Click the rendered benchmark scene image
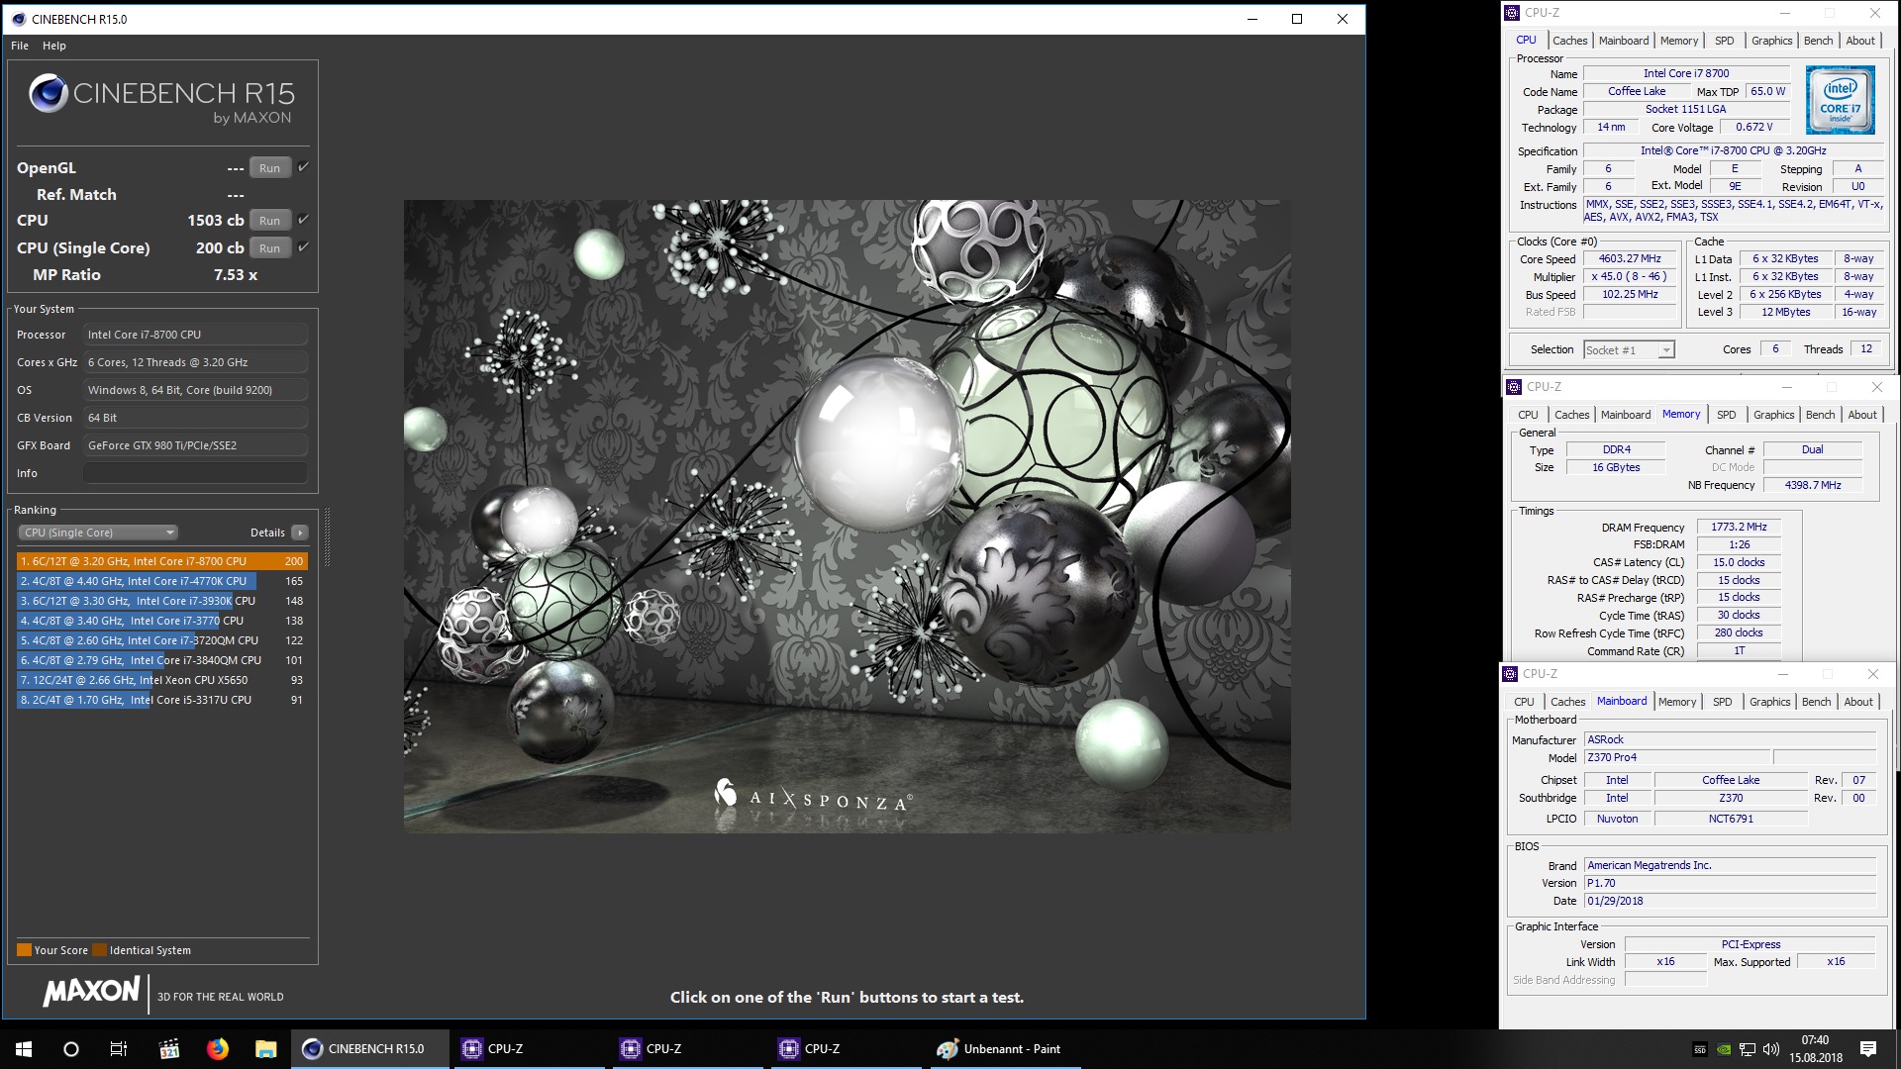 coord(847,516)
